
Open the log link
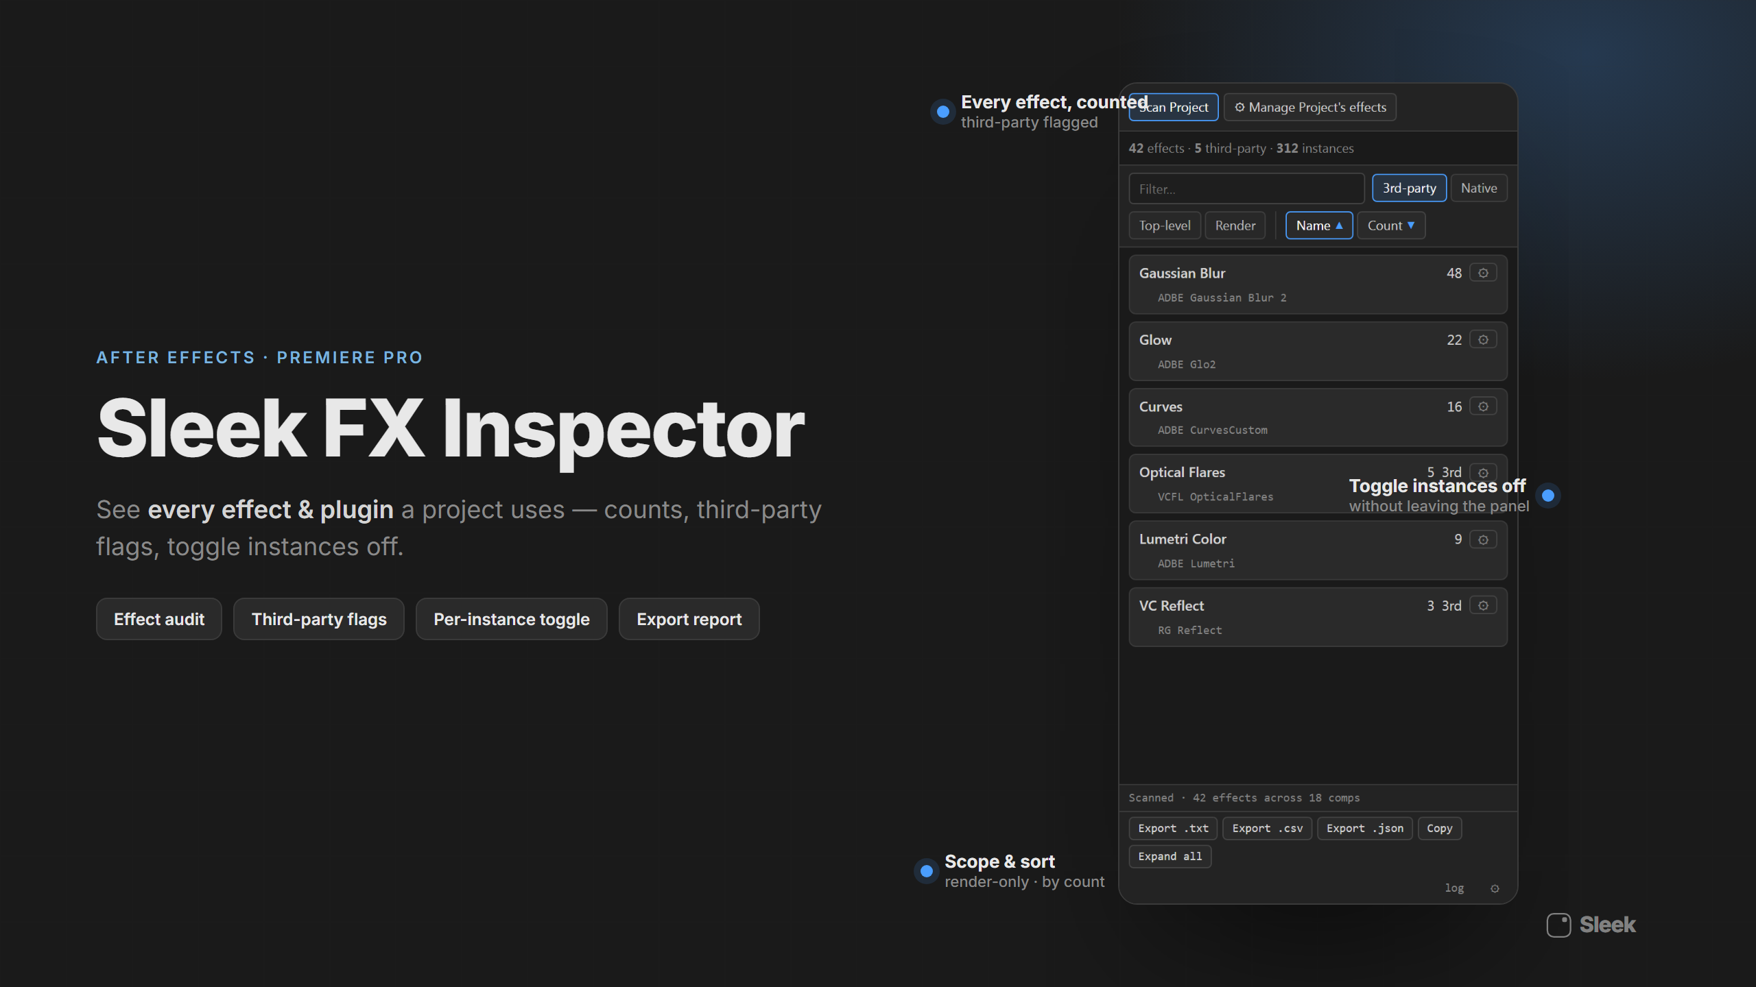click(x=1454, y=888)
